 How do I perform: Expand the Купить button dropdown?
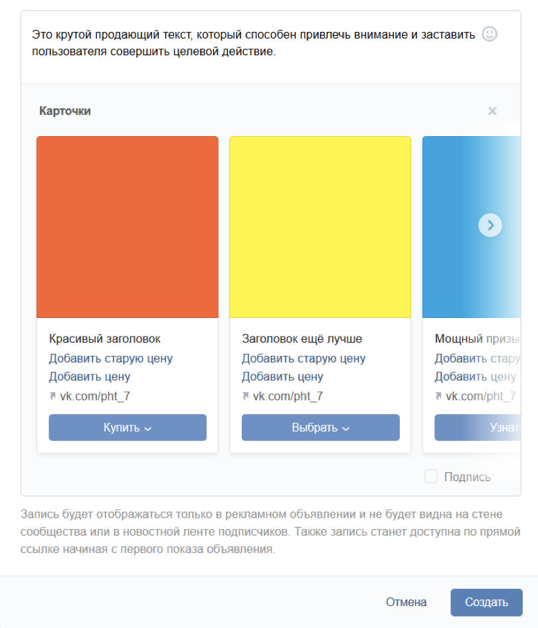tap(128, 428)
